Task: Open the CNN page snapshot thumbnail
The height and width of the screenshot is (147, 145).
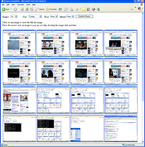Action: (x=19, y=100)
